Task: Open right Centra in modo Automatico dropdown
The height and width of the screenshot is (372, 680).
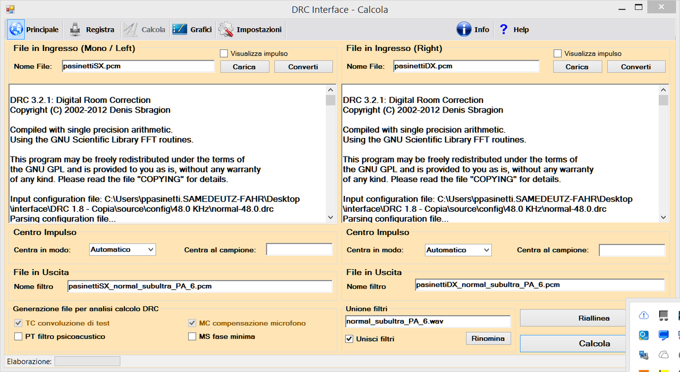Action: [x=458, y=250]
